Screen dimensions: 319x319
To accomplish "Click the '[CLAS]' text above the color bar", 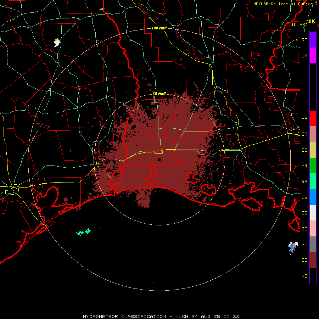I will tap(300, 24).
